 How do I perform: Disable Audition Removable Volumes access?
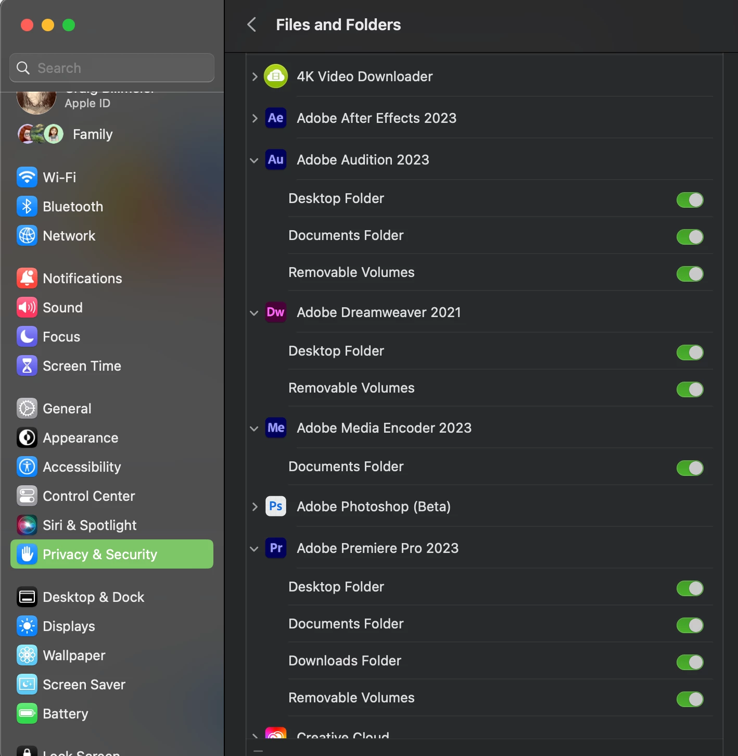(690, 273)
